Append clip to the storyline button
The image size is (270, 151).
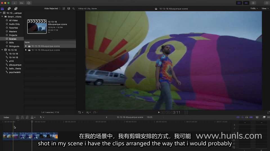27,117
